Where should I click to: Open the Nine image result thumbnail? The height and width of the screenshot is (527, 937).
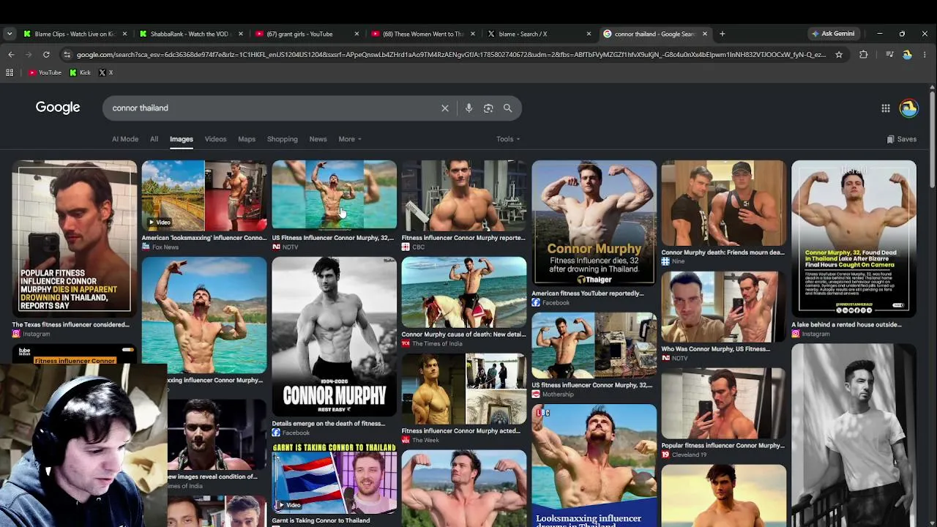[x=724, y=203]
